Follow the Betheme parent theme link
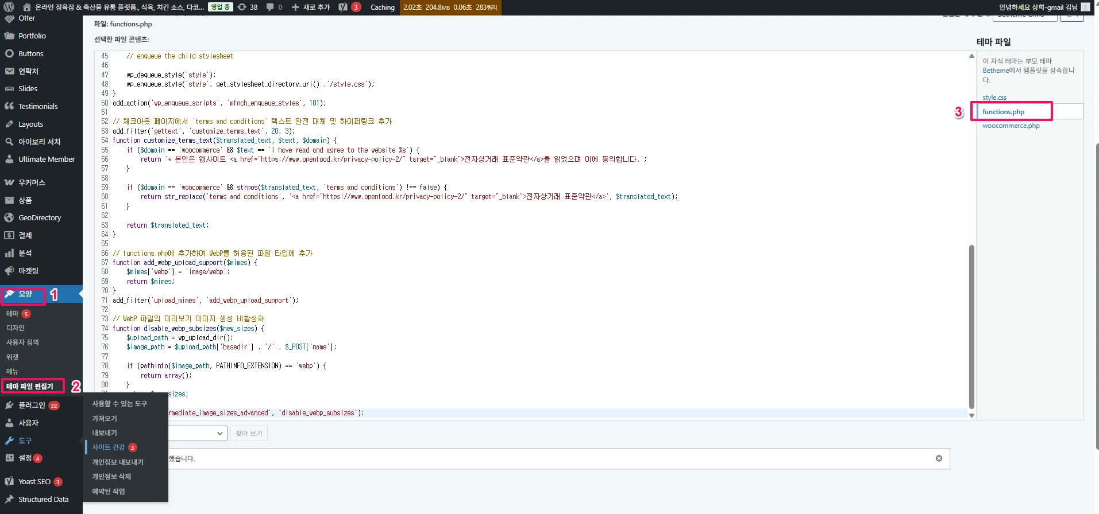 pos(996,71)
